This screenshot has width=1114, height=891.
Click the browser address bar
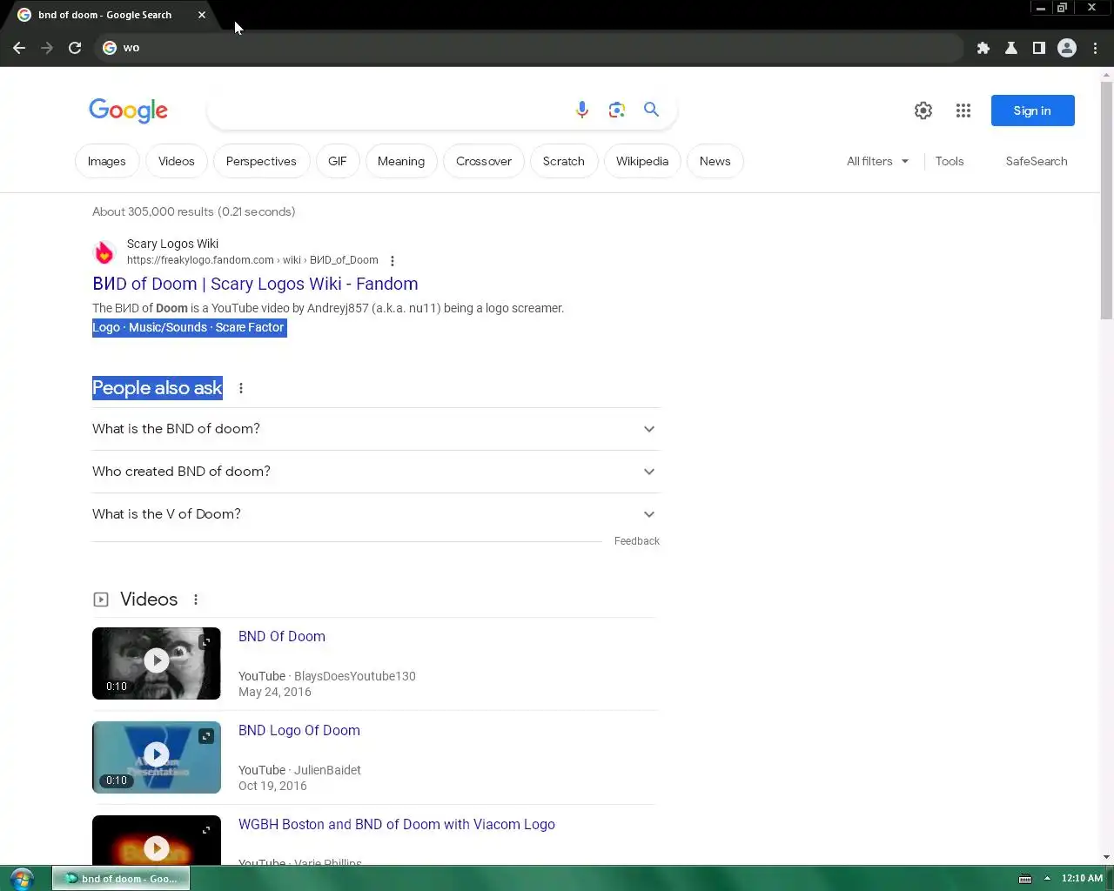pos(531,48)
